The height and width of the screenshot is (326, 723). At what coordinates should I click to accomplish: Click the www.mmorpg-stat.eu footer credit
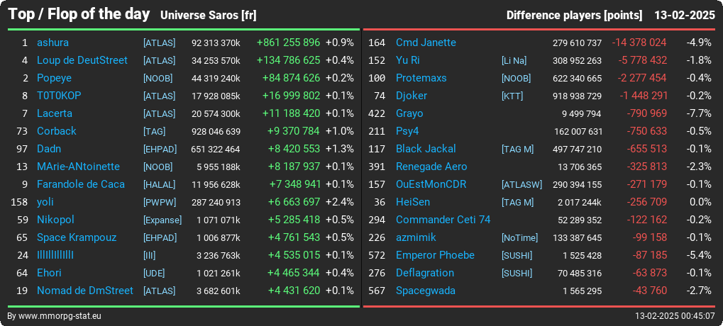pos(59,316)
